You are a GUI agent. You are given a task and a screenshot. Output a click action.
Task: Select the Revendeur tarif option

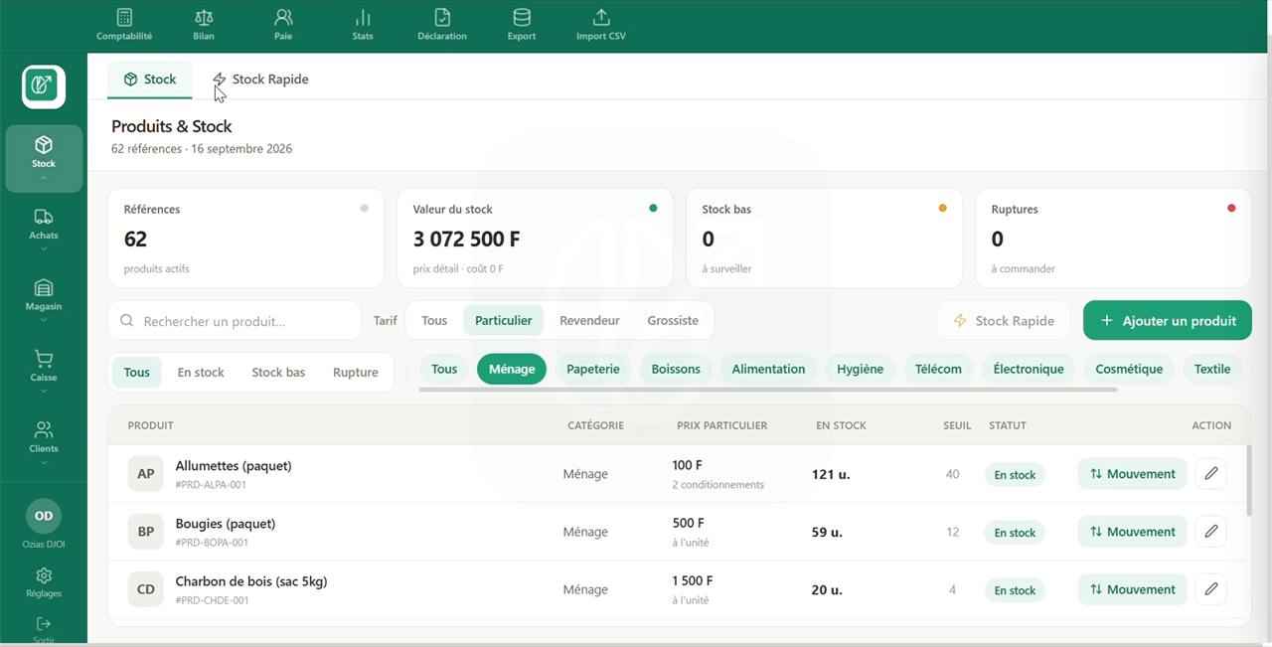(x=589, y=321)
